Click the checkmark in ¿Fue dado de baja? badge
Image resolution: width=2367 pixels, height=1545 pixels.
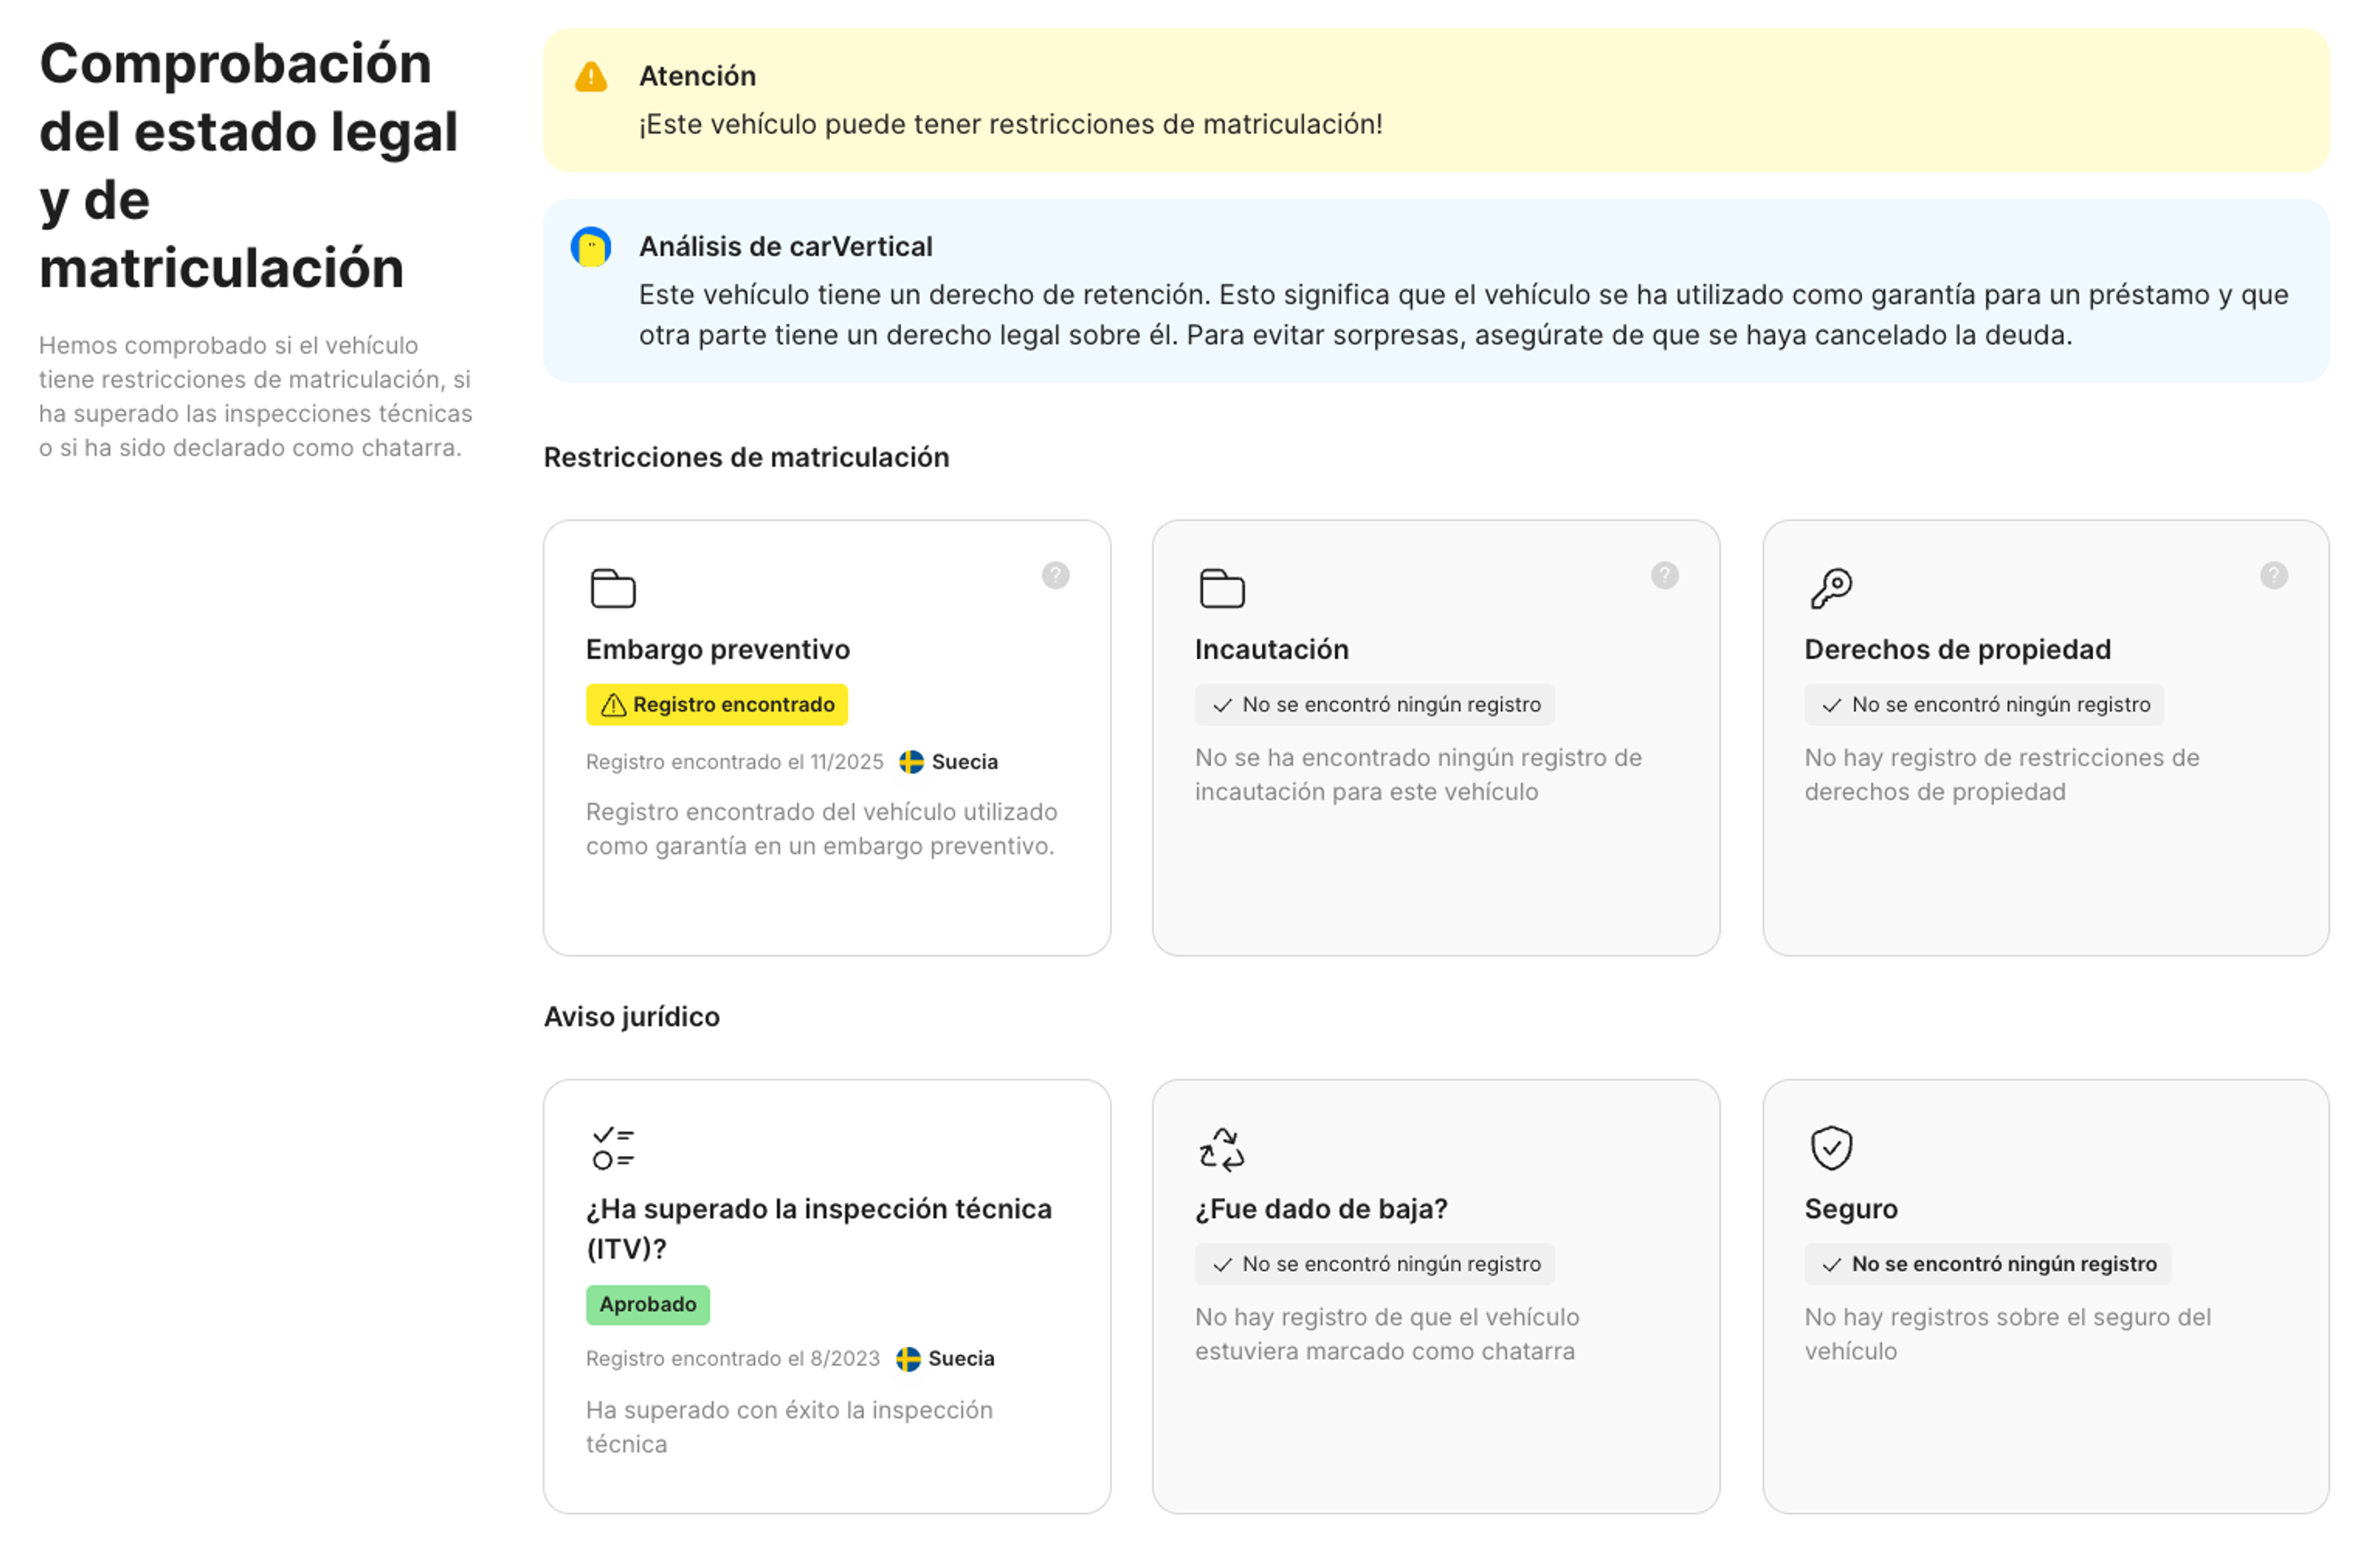click(1222, 1265)
